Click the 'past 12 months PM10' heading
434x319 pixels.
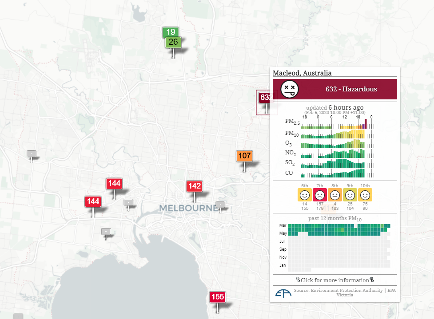tap(335, 219)
